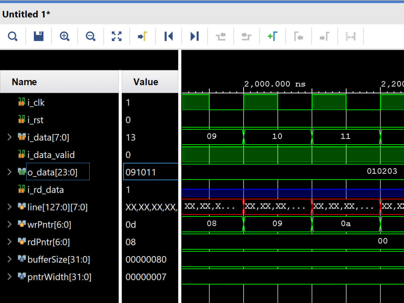Jump to end of simulation time
Screen dimensions: 404x303
pyautogui.click(x=194, y=36)
